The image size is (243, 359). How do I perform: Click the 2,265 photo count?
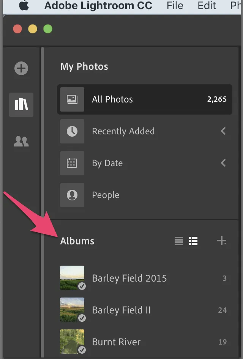(x=217, y=99)
